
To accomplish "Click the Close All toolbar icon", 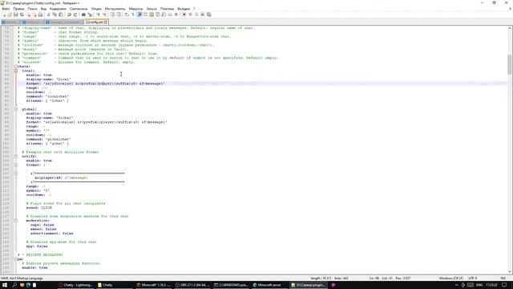I will point(34,14).
